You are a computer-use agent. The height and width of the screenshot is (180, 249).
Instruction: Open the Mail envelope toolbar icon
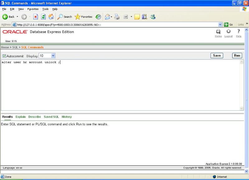(107, 17)
